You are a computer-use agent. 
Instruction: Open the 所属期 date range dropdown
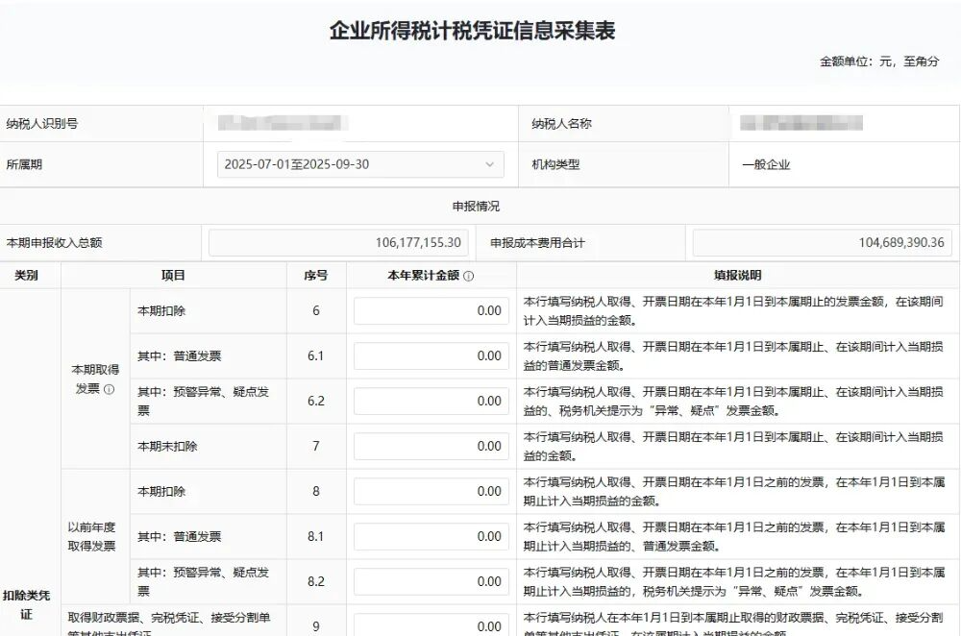click(360, 164)
